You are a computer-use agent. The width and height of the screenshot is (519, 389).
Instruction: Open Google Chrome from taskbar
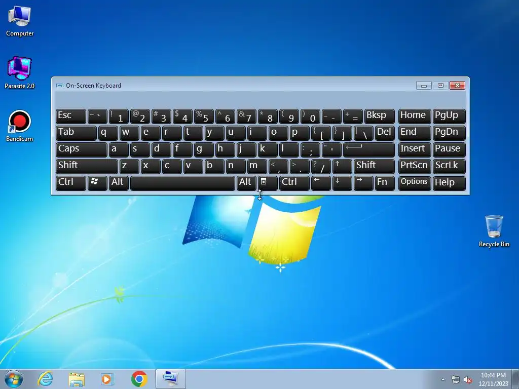tap(139, 379)
